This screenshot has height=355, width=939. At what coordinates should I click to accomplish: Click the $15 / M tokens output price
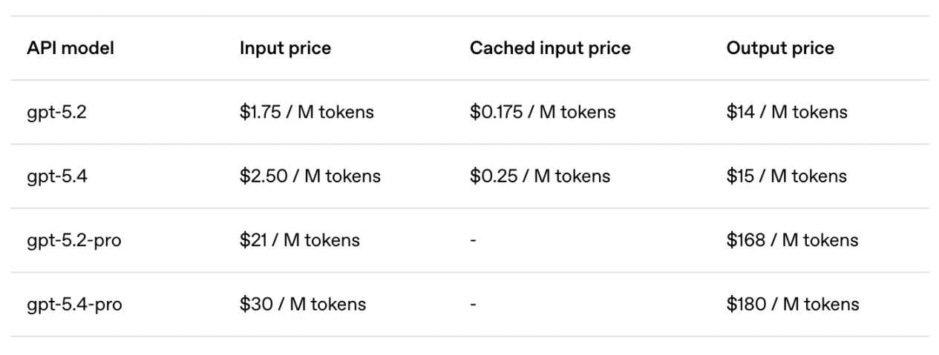click(787, 176)
